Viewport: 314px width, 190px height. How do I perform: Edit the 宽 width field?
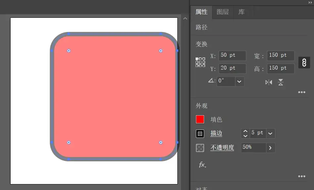coord(281,56)
